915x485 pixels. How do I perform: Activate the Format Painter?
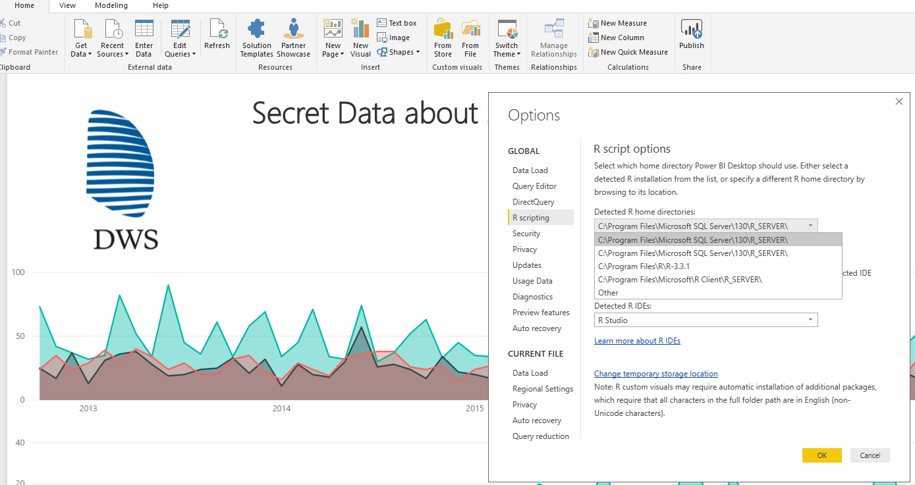[x=29, y=52]
